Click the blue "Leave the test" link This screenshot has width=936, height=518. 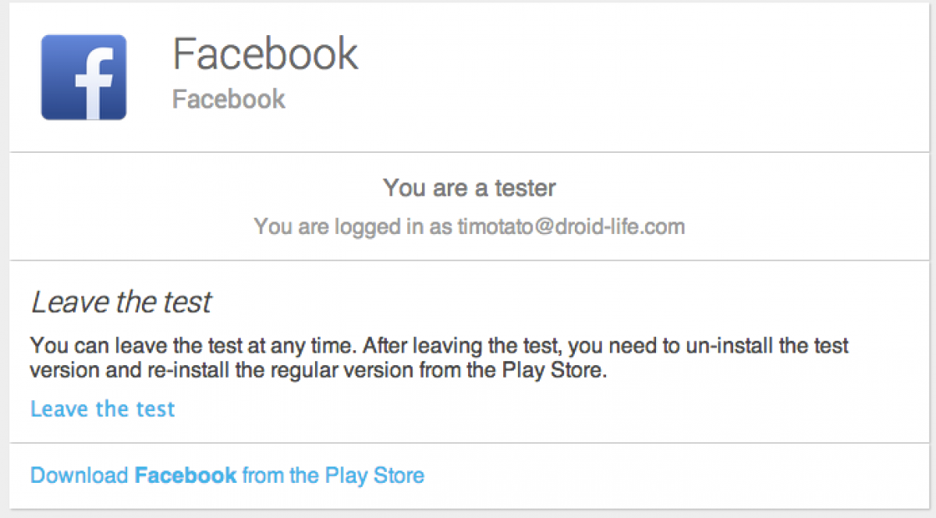coord(103,409)
